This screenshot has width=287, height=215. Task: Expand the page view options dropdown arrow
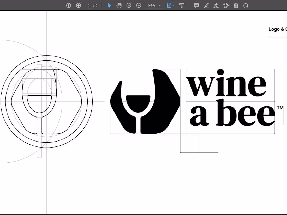pyautogui.click(x=173, y=5)
